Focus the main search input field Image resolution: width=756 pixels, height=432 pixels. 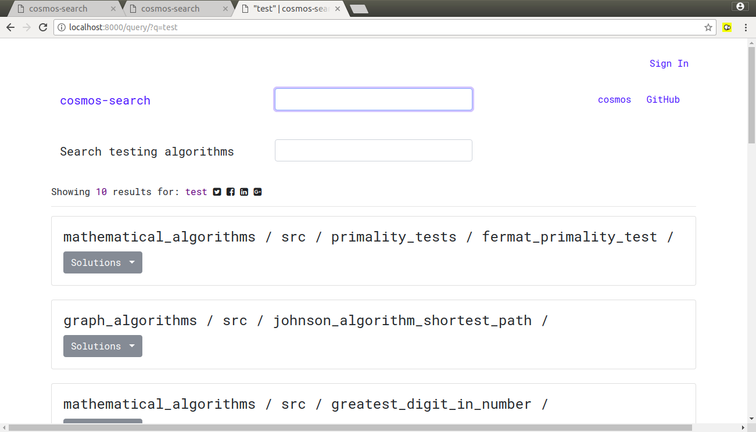[x=374, y=99]
